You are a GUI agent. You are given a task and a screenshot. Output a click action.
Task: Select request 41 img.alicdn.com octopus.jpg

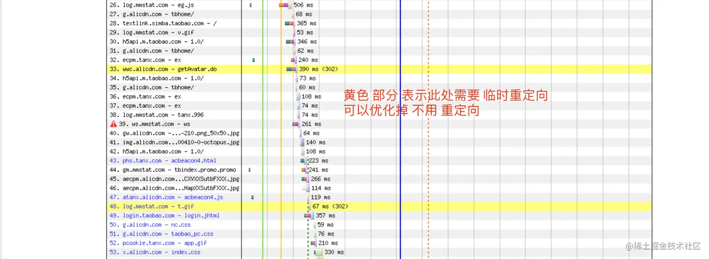pos(174,142)
